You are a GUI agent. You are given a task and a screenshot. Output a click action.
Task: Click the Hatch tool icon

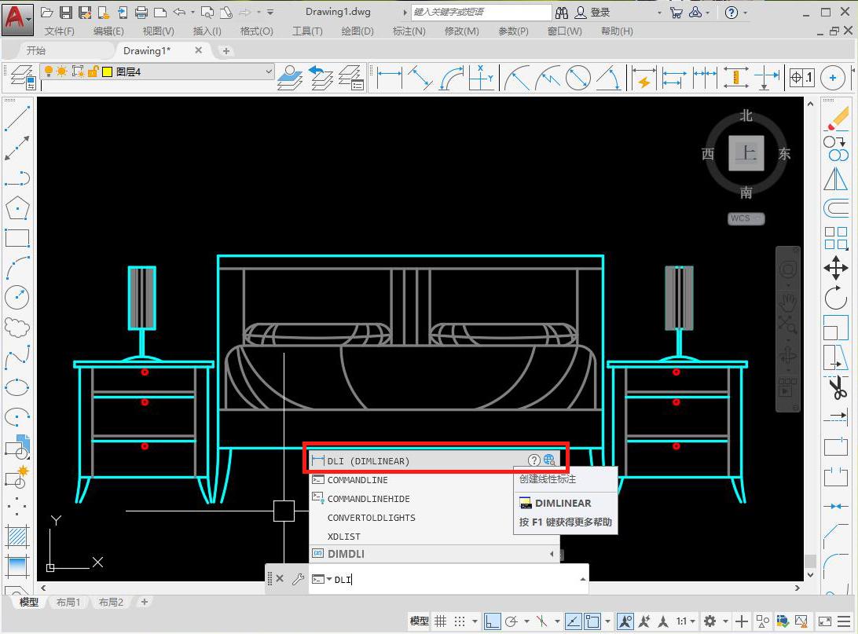16,537
